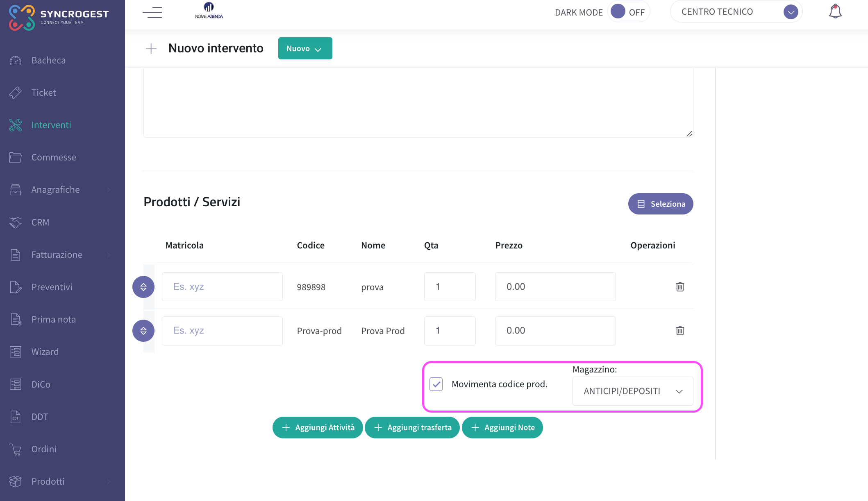
Task: Open DDT from the sidebar
Action: (40, 417)
